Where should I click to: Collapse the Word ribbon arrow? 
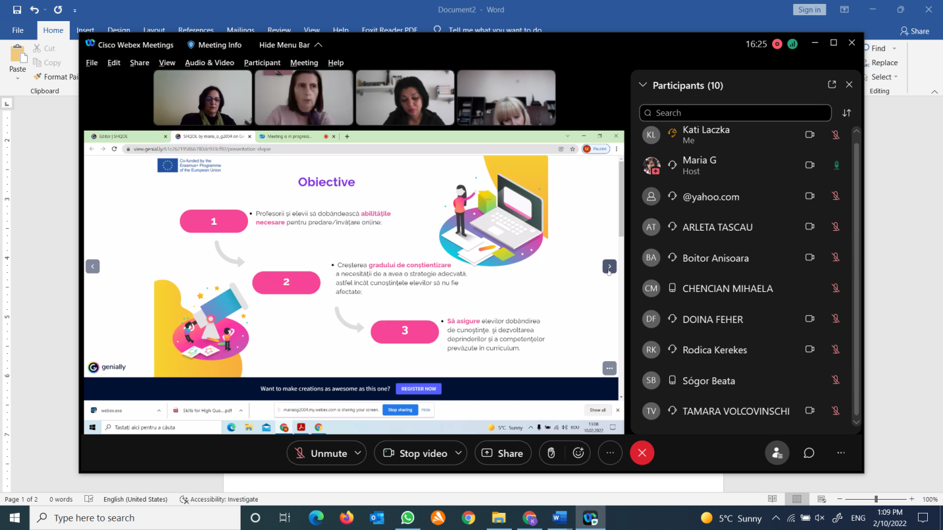tap(934, 92)
